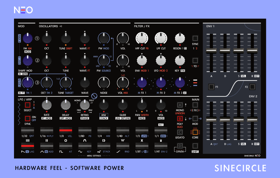Select the saw wave LAG button
Viewport: 280px width, 178px height.
pyautogui.click(x=27, y=146)
